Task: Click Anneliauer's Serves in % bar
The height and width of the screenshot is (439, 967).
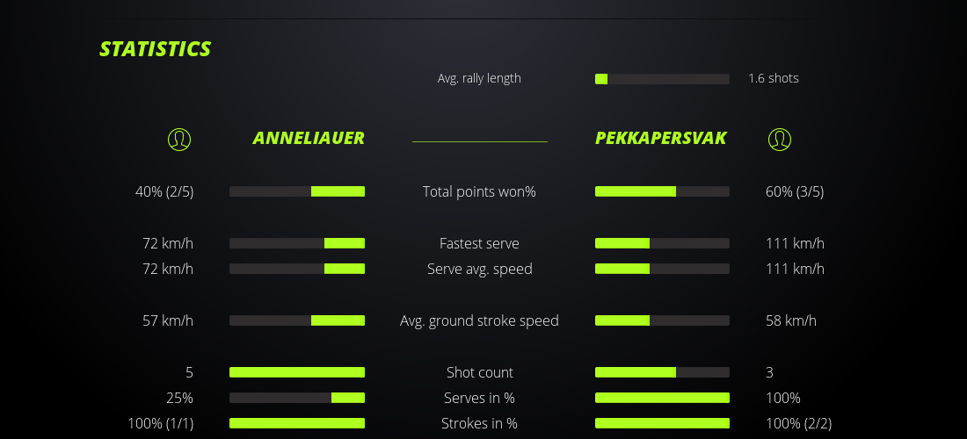Action: (297, 398)
